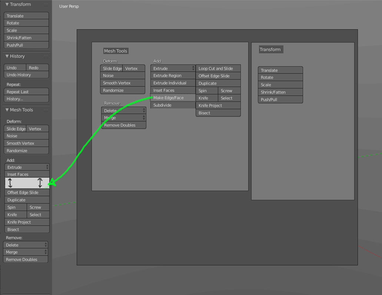Click Spin in the sidebar
The image size is (382, 295).
coord(16,207)
